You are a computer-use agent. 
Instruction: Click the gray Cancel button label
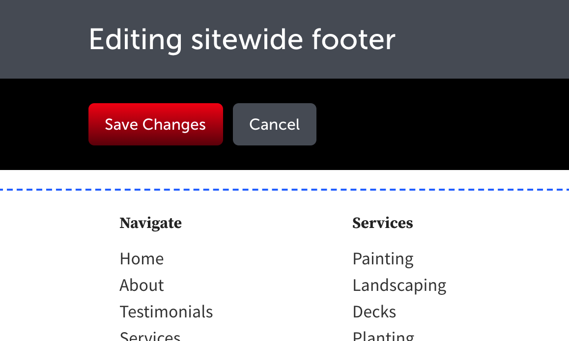click(274, 124)
